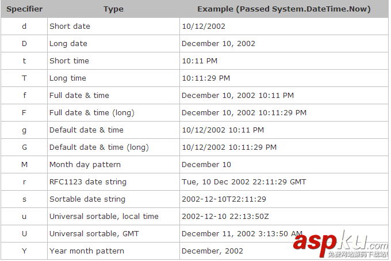Screen dimensions: 391x261
Task: Click the Full date & time (long) cell
Action: pyautogui.click(x=91, y=113)
